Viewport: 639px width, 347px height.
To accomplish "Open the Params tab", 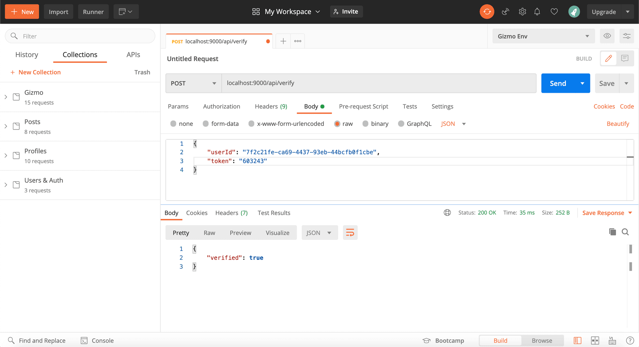I will [178, 106].
